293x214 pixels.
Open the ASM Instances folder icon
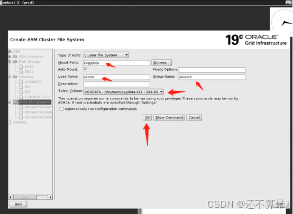pyautogui.click(x=15, y=57)
